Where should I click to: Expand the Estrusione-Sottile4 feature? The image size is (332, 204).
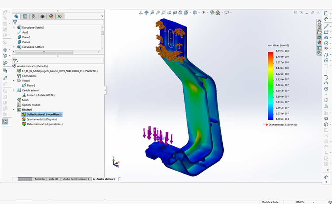[x=14, y=47]
